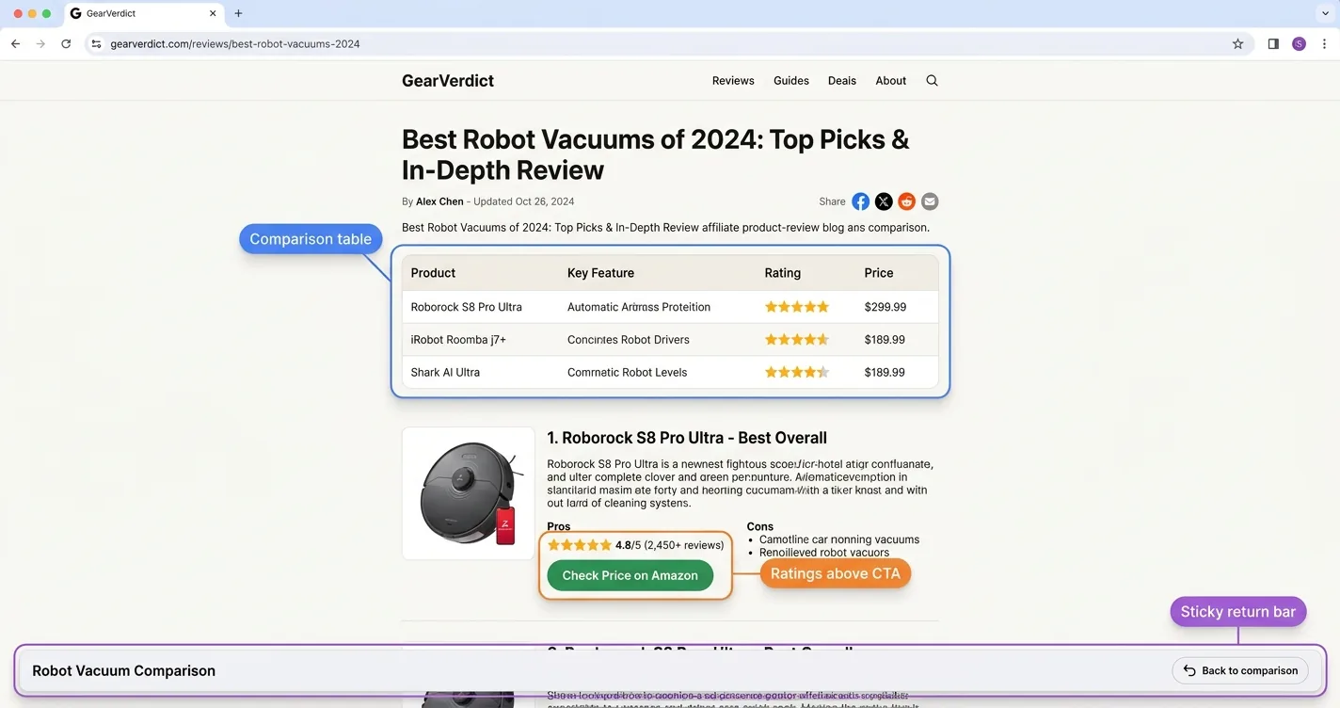1340x708 pixels.
Task: Click iRobot Roomba j7+ table cell
Action: [x=458, y=340]
